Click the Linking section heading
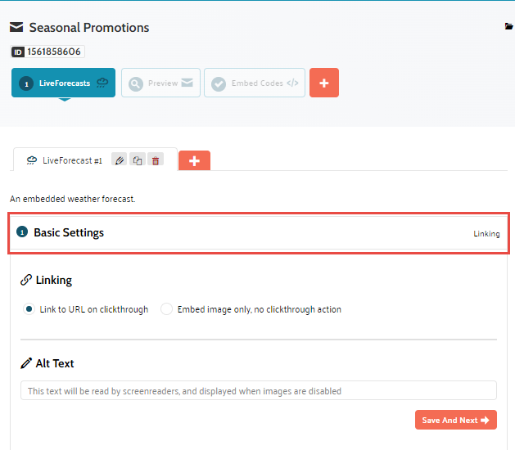This screenshot has width=515, height=450. pyautogui.click(x=53, y=280)
